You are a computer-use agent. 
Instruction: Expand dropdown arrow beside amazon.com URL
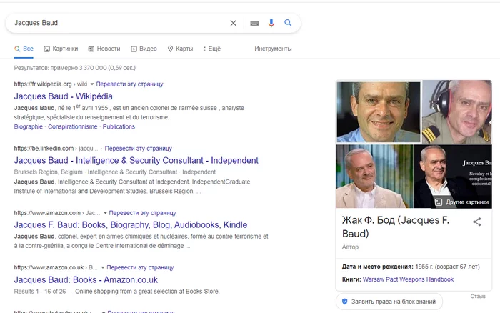tap(105, 213)
